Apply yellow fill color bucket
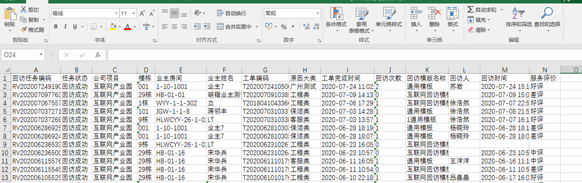 [112, 26]
